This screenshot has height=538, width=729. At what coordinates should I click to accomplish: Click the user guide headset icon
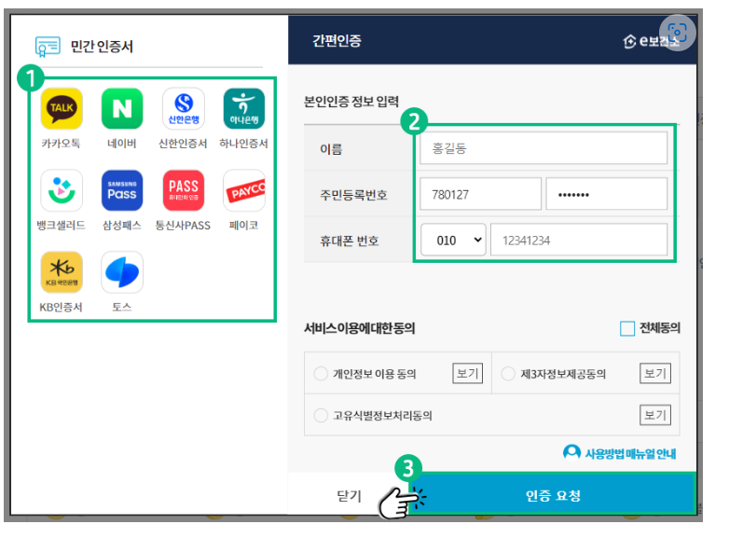tap(571, 452)
